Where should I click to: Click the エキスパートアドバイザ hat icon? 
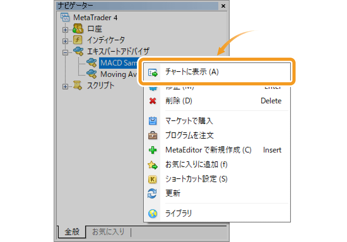78,51
